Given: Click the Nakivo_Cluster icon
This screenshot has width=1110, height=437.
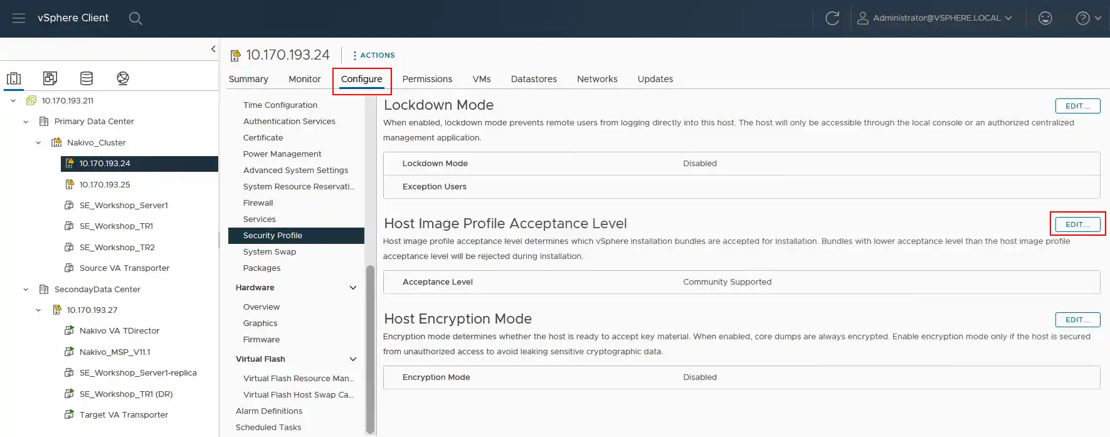Looking at the screenshot, I should (56, 142).
